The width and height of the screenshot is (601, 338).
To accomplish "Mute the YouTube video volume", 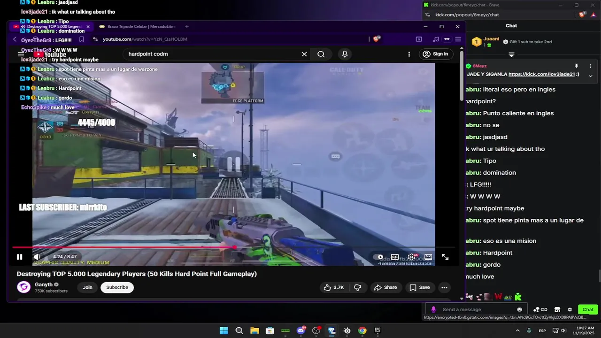I will 37,257.
